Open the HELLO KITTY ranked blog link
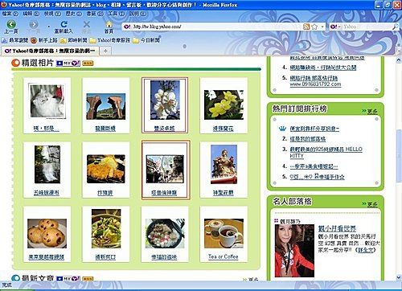 point(326,152)
